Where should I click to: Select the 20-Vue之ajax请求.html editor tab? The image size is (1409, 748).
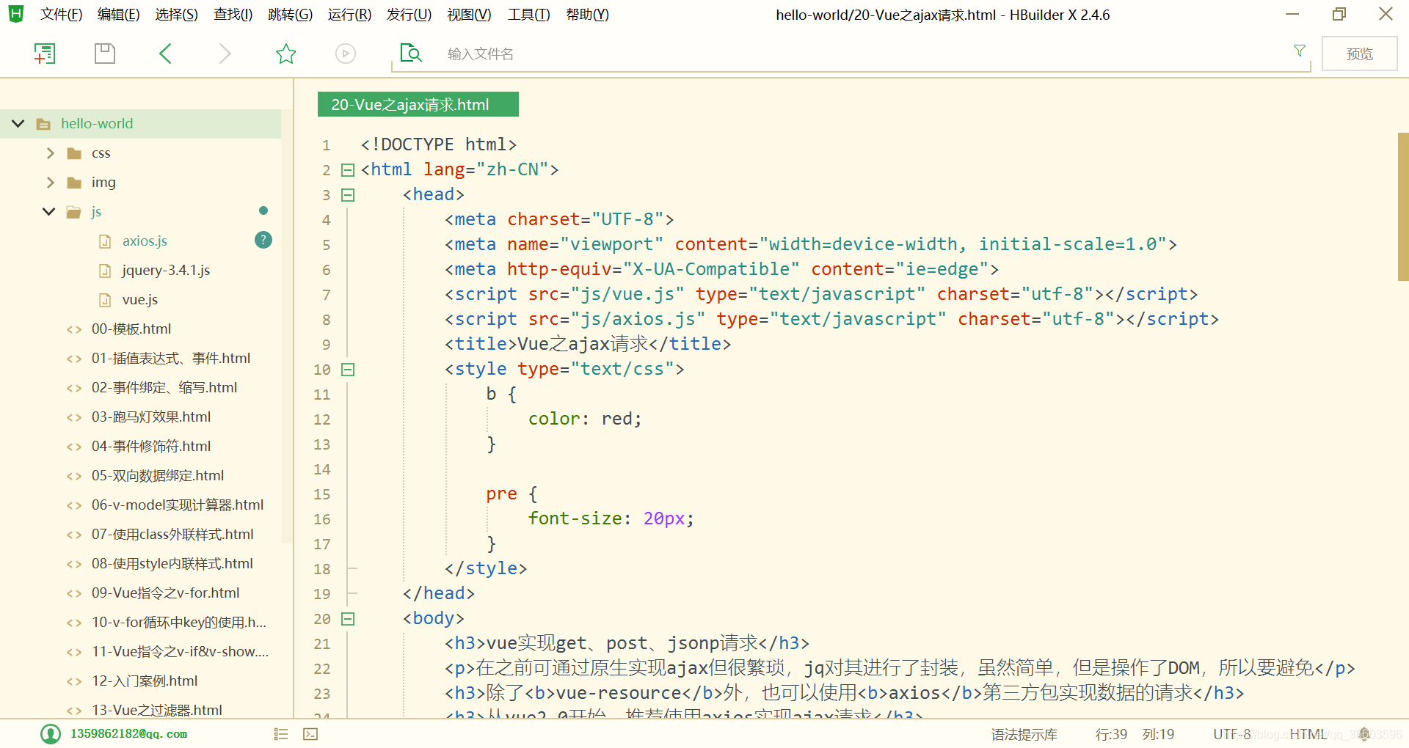click(x=418, y=104)
